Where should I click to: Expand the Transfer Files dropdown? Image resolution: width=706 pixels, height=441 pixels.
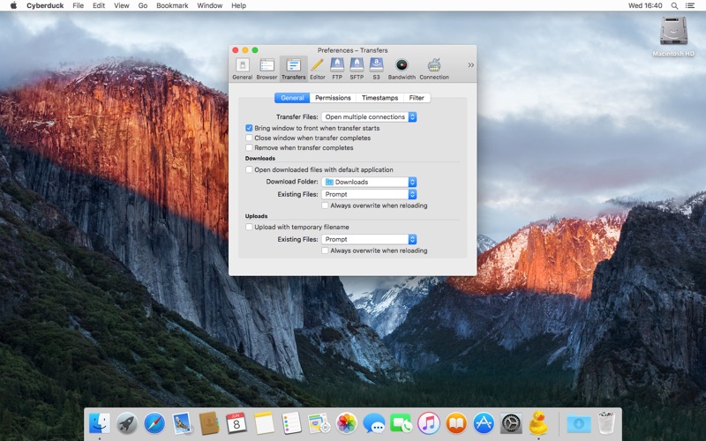click(x=369, y=116)
